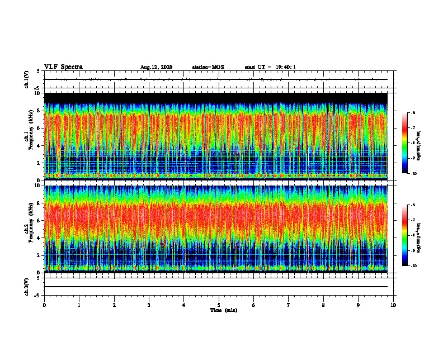Viewport: 443px width, 342px height.
Task: Click the ch.1 spectrogram color scale bar
Action: click(x=404, y=143)
